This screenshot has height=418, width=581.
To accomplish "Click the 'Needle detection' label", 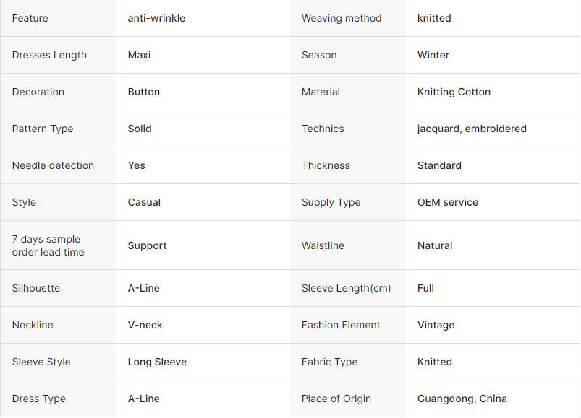I will 53,165.
